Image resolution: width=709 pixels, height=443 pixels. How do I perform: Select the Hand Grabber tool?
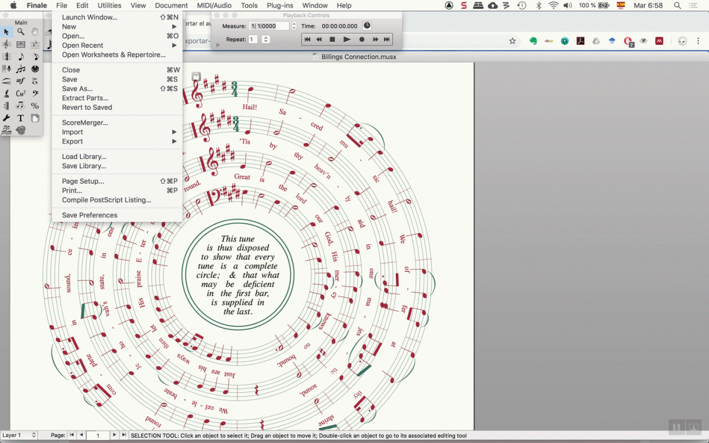click(35, 31)
